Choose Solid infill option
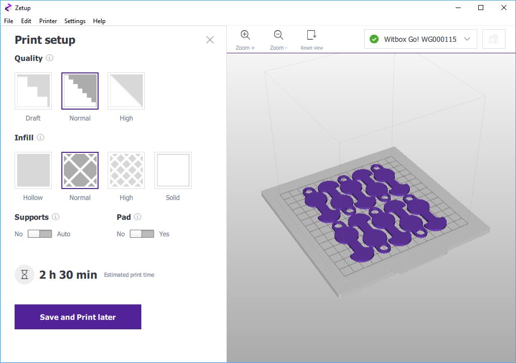This screenshot has height=363, width=516. click(173, 170)
